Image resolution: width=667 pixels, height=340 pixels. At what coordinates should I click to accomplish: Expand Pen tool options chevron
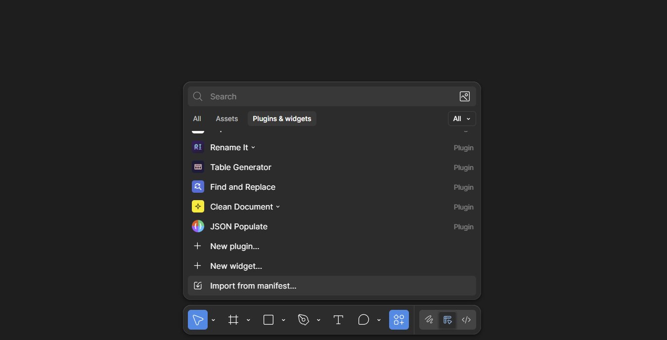point(318,320)
